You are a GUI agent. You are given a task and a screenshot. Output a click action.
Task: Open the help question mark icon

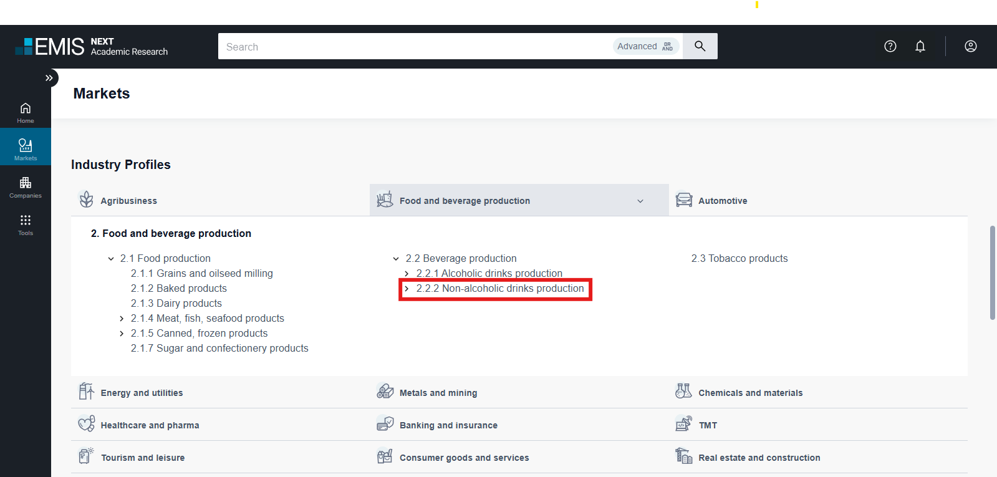(890, 46)
